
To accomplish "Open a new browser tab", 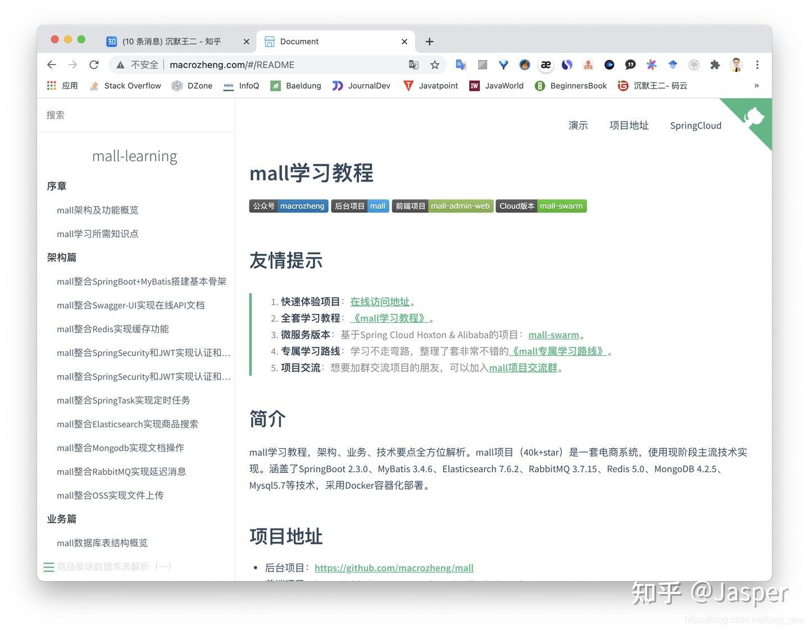I will [429, 41].
